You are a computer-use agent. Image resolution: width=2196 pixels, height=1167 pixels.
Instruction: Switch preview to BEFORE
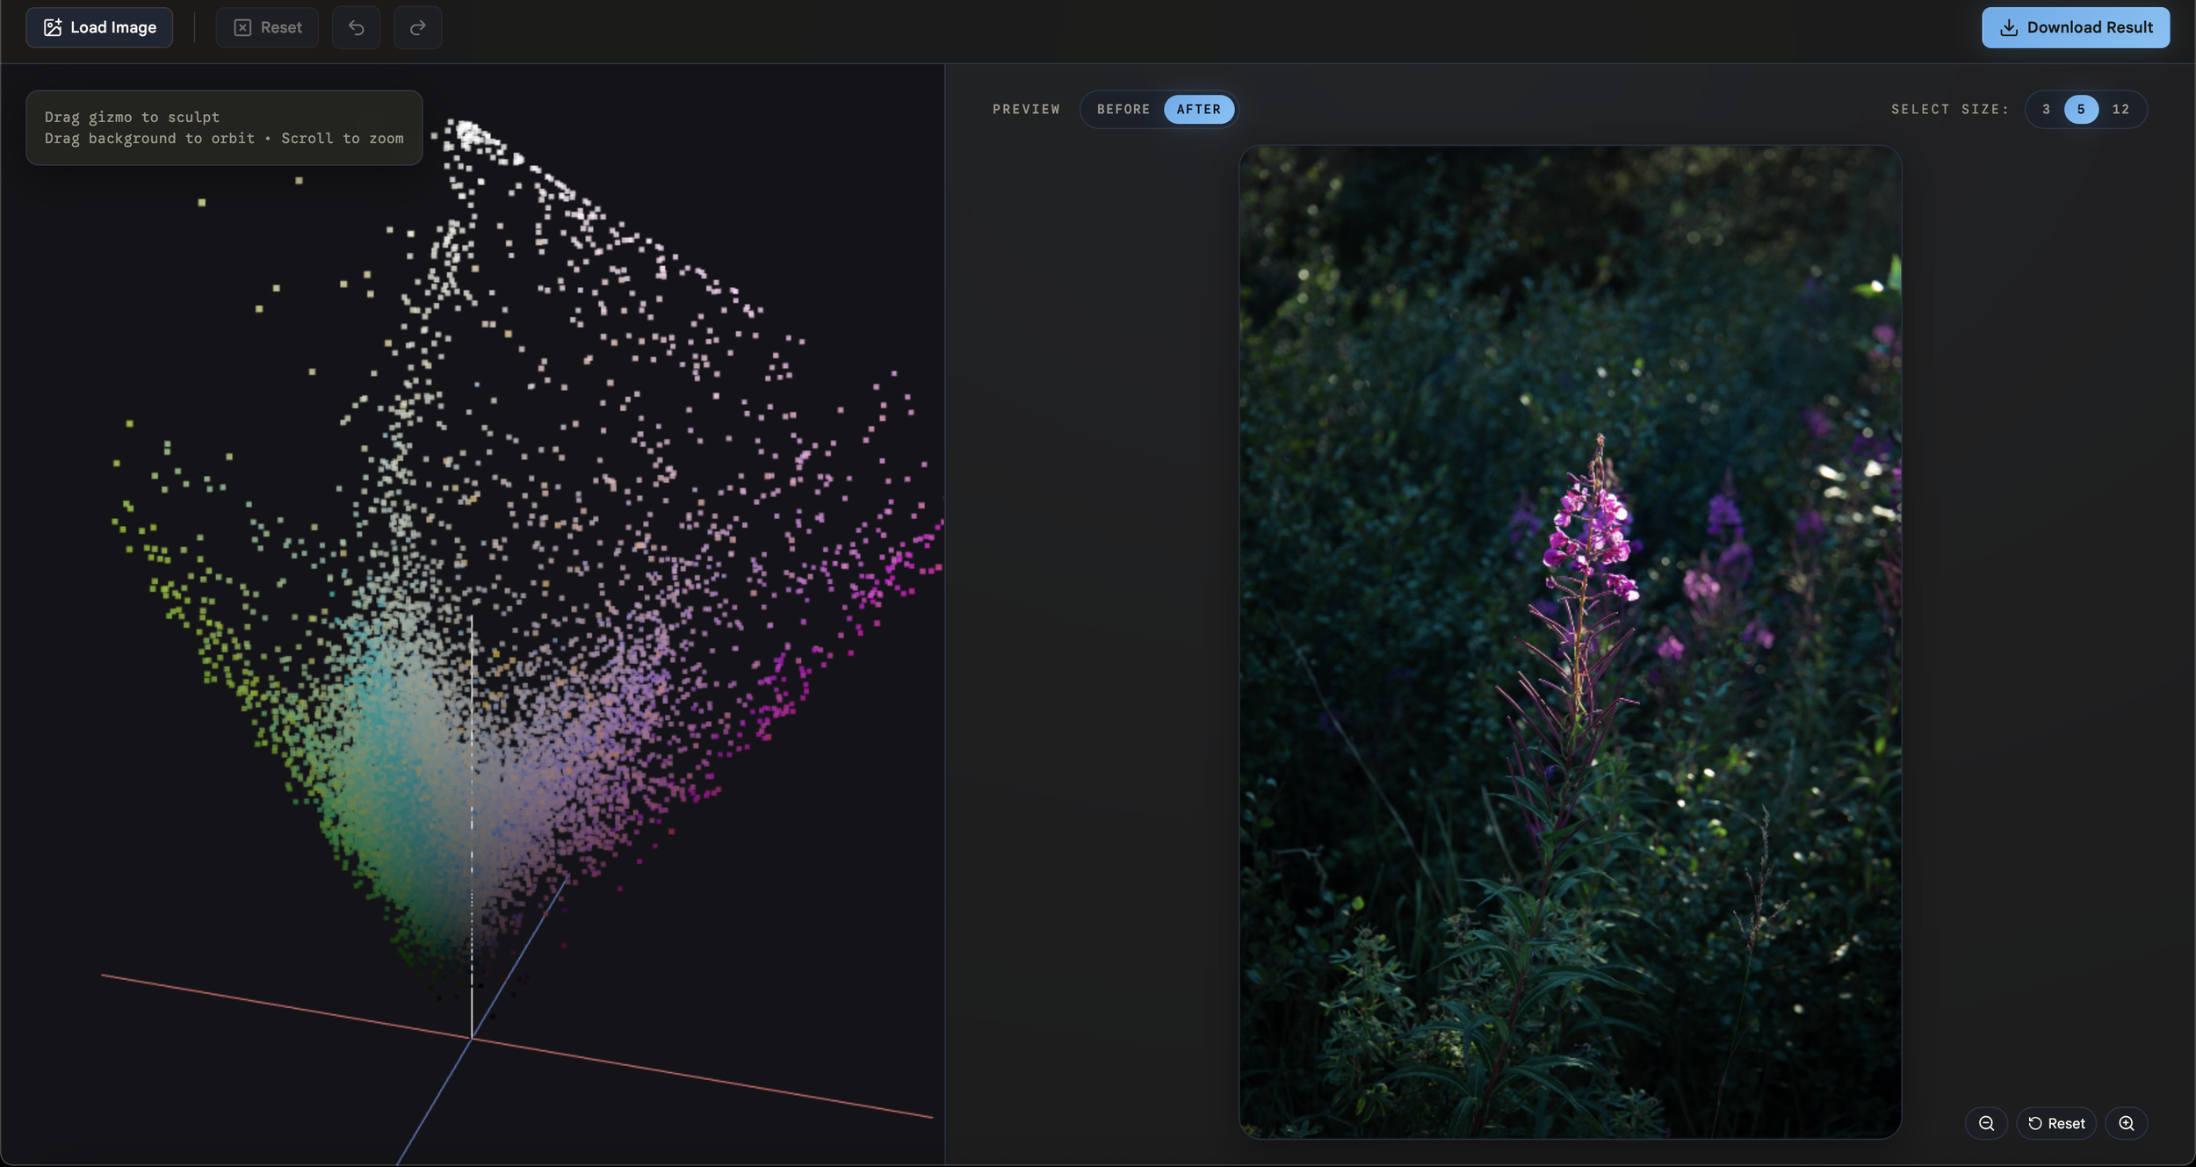click(1123, 109)
